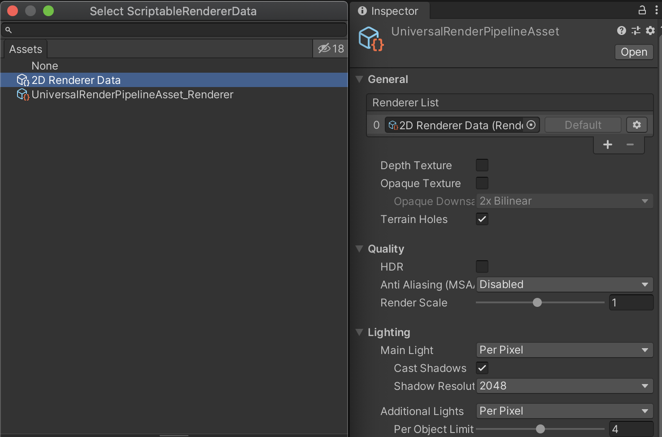The height and width of the screenshot is (437, 662).
Task: Select None in the asset list
Action: point(174,66)
